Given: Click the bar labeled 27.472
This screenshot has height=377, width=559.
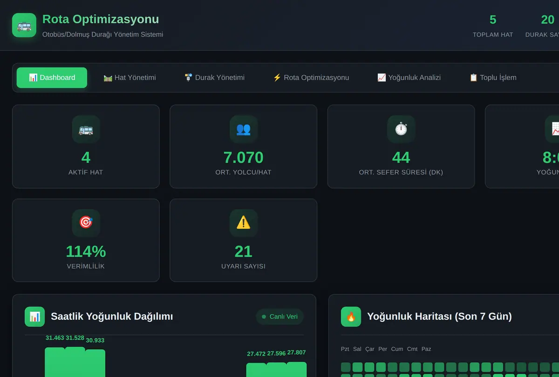Looking at the screenshot, I should tap(256, 370).
